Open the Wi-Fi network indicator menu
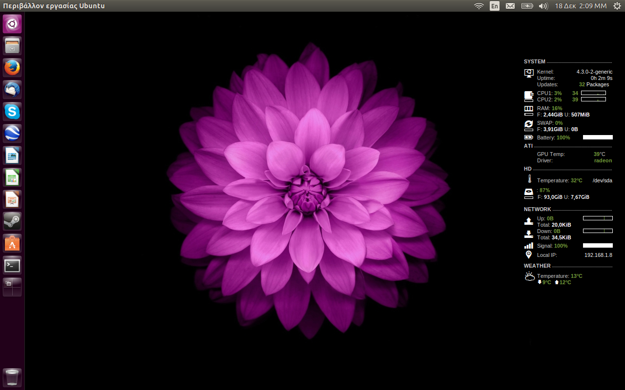625x390 pixels. 479,6
